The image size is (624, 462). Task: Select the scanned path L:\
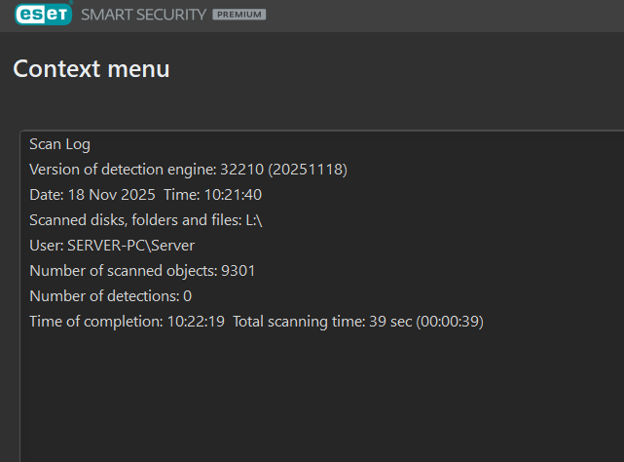coord(254,220)
